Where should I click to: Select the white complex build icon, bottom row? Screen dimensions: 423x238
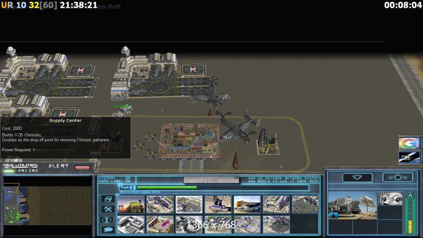131,225
